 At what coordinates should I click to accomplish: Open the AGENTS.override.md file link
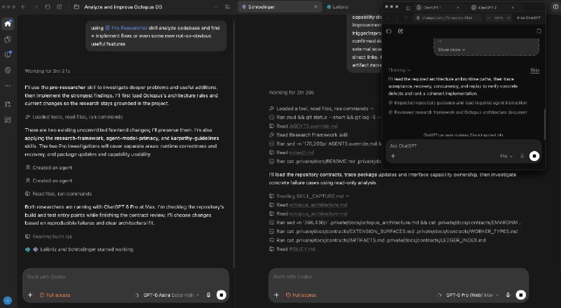coord(313,126)
